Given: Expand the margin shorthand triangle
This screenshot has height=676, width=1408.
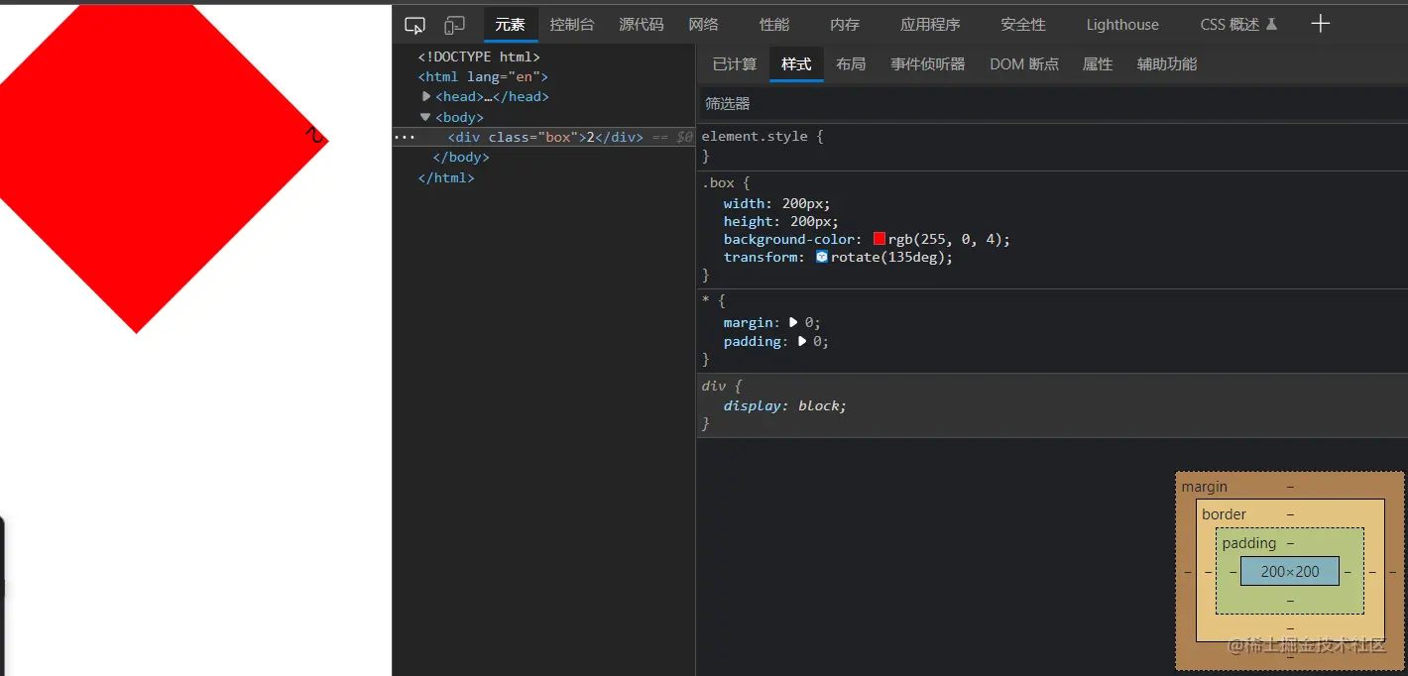Looking at the screenshot, I should click(x=793, y=323).
